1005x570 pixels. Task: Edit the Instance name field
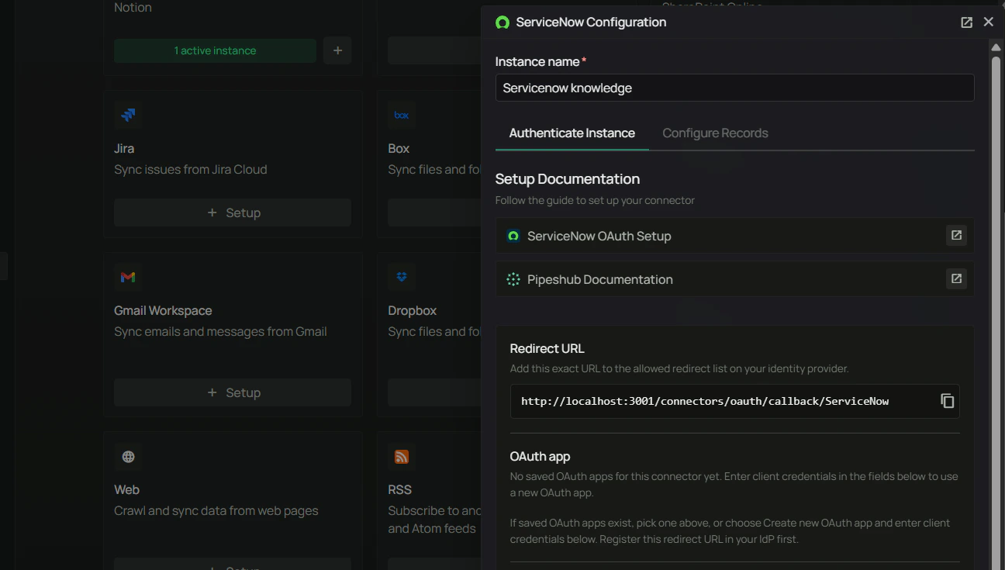pyautogui.click(x=734, y=88)
